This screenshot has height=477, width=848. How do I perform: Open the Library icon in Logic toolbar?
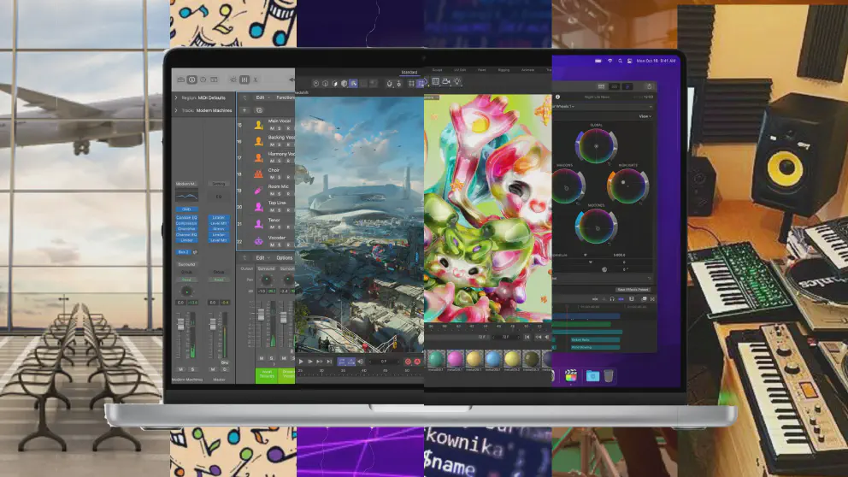(180, 79)
